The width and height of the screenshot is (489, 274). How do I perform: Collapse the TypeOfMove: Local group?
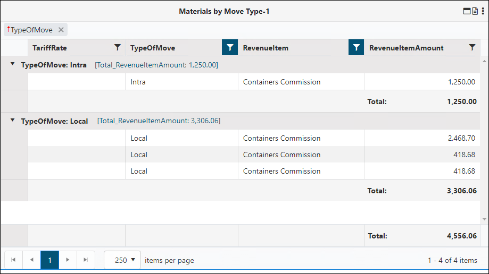click(12, 121)
